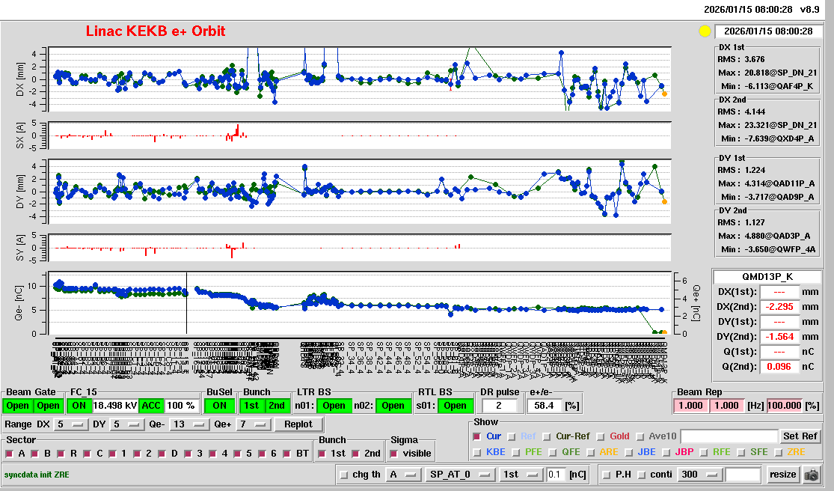Toggle the LTR BS n02 Open button
This screenshot has width=834, height=491.
coord(393,406)
